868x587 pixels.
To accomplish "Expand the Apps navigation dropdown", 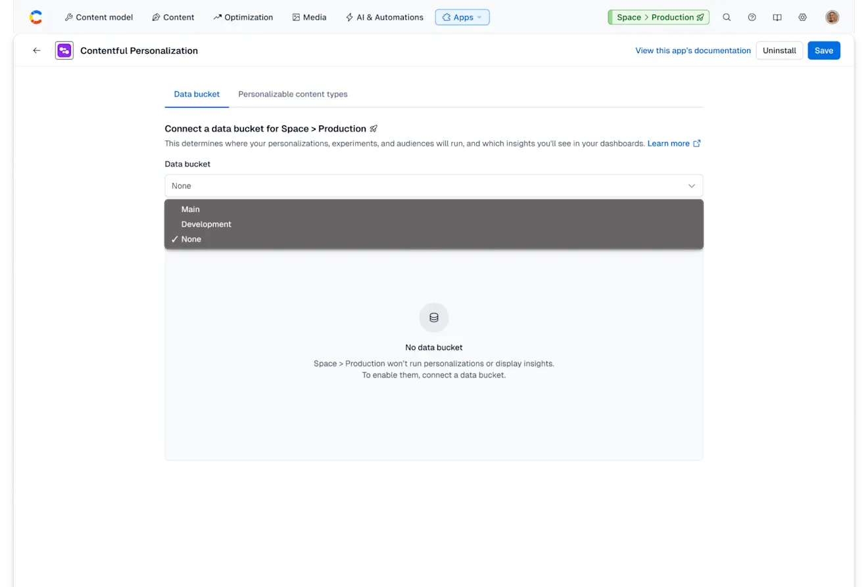I will 462,17.
